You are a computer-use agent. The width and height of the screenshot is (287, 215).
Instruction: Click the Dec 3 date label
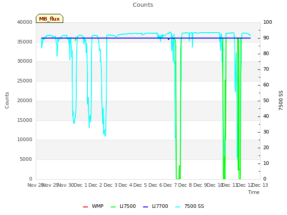[x=110, y=185]
